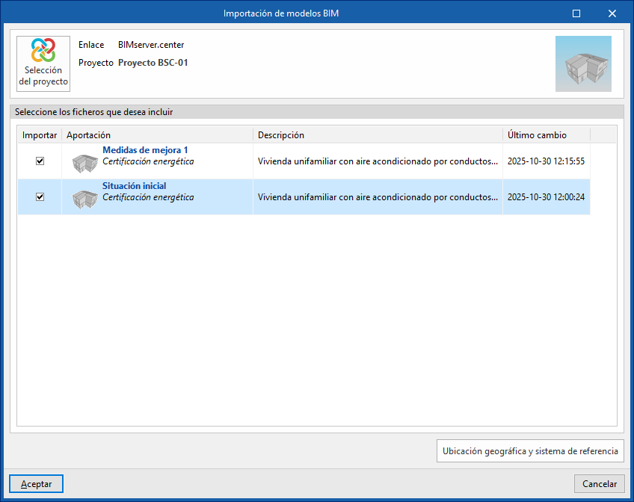Uncheck Importar for Medidas de mejora 1
The image size is (634, 502).
click(40, 161)
